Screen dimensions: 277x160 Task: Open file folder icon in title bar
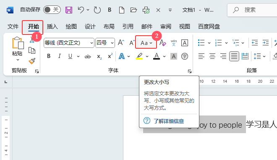pos(133,10)
